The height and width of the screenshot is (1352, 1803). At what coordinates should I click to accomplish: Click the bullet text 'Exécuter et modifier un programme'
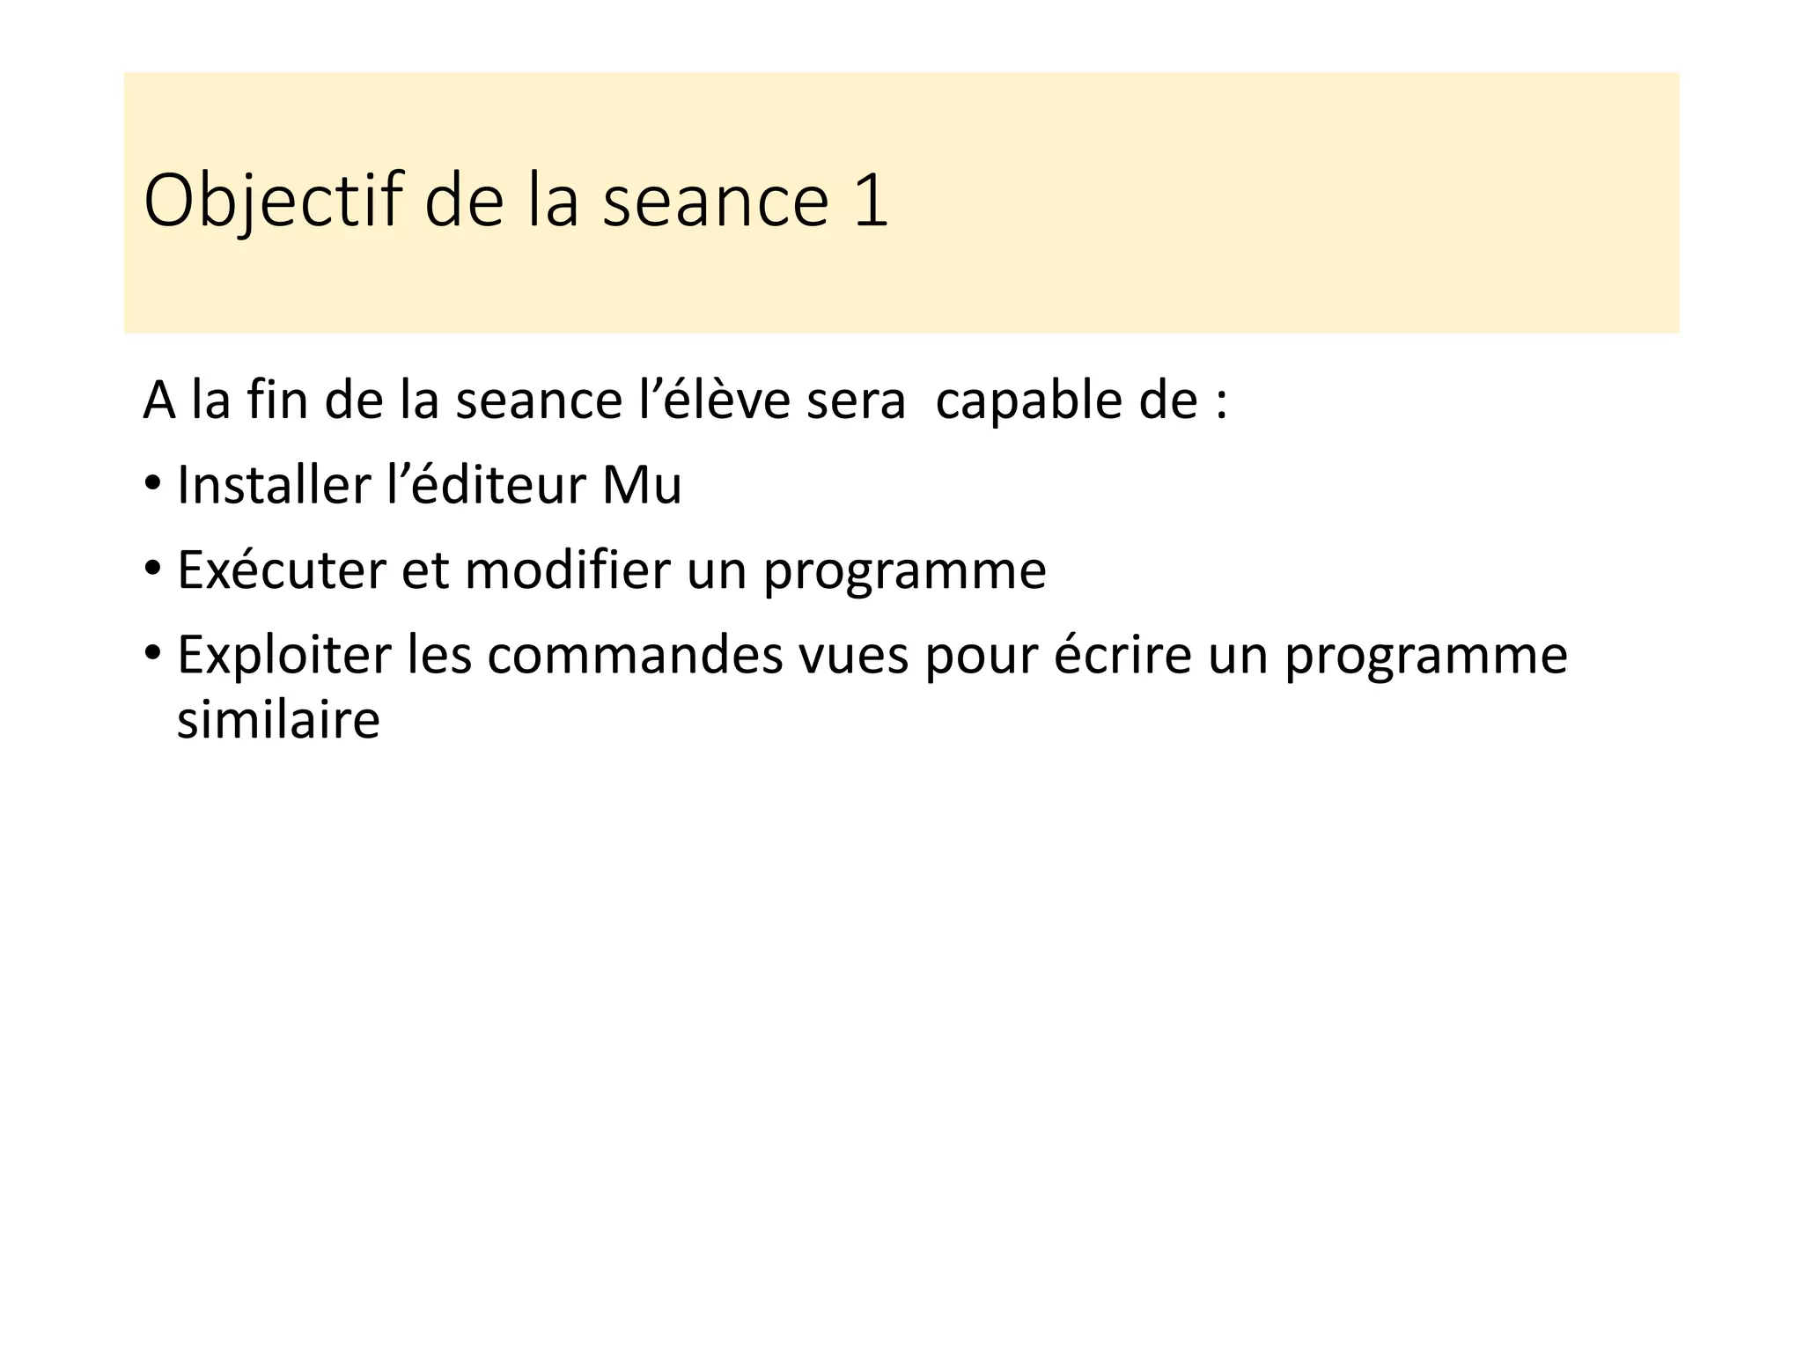(x=611, y=570)
